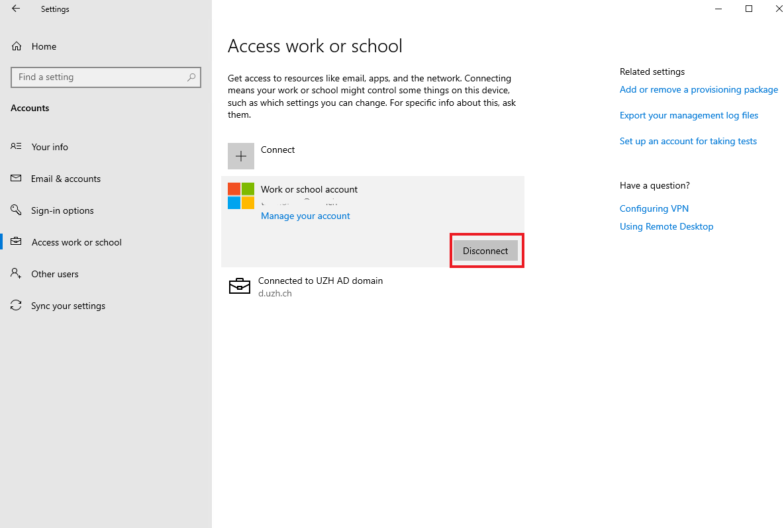Image resolution: width=784 pixels, height=528 pixels.
Task: Click the Email & accounts envelope icon
Action: coord(17,179)
